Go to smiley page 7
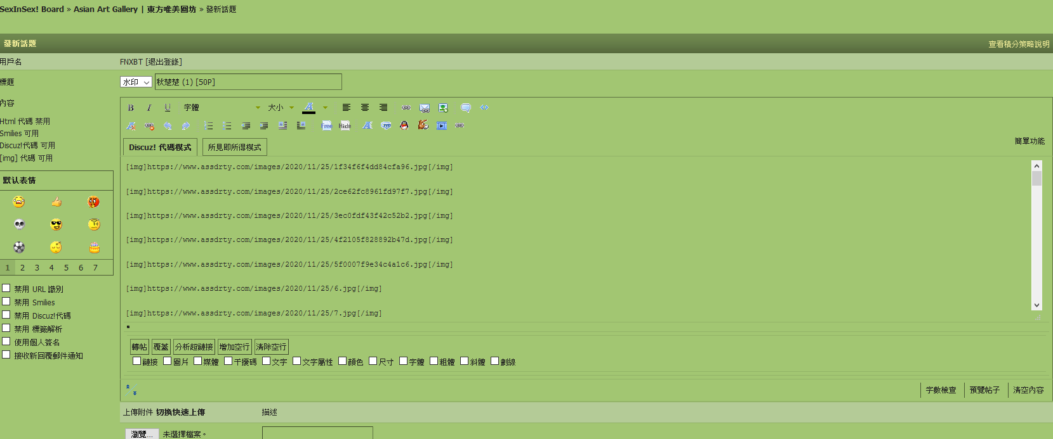 95,268
